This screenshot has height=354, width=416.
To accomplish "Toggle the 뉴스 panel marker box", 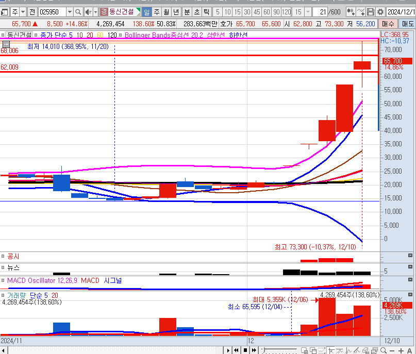I will point(3,267).
